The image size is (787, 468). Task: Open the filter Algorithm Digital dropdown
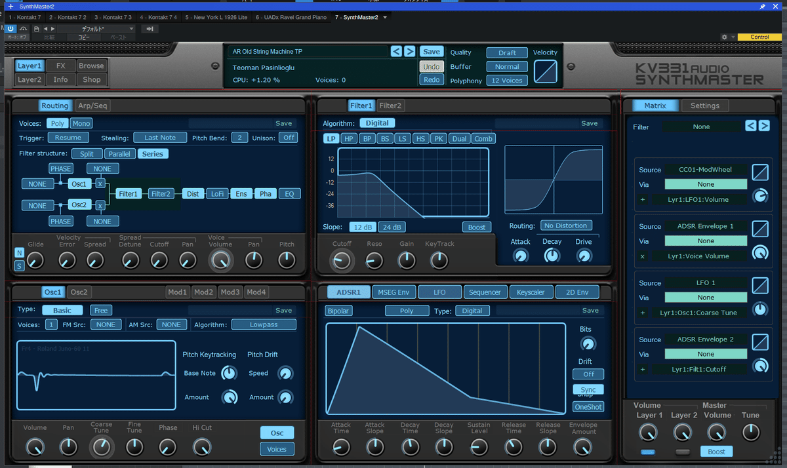tap(377, 123)
